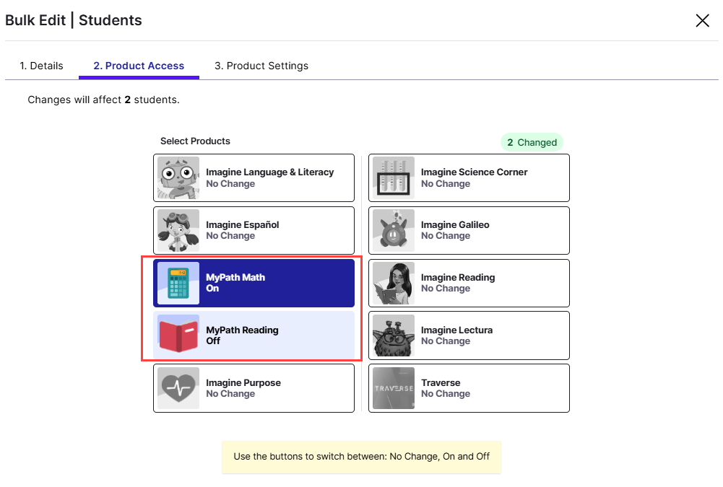This screenshot has height=487, width=723.
Task: Toggle the MyPath Math "On" status text
Action: coord(212,289)
